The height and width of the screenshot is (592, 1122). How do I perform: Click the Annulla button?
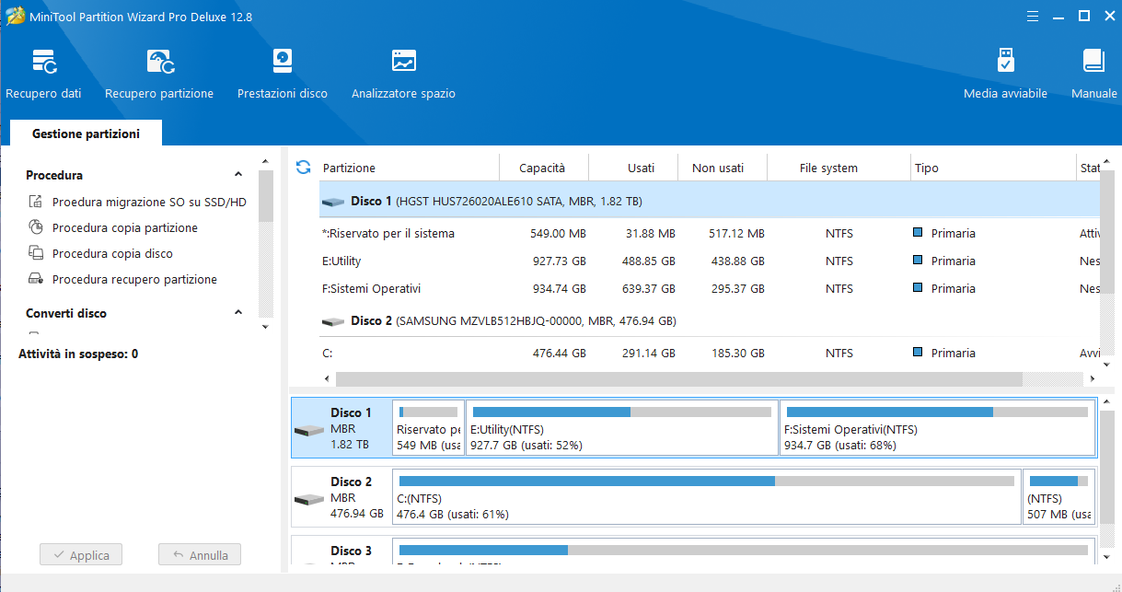[x=200, y=555]
